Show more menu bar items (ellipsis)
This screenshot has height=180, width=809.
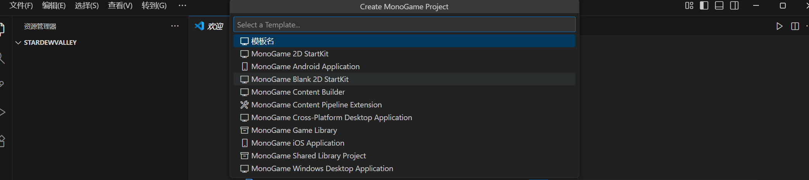(x=182, y=6)
